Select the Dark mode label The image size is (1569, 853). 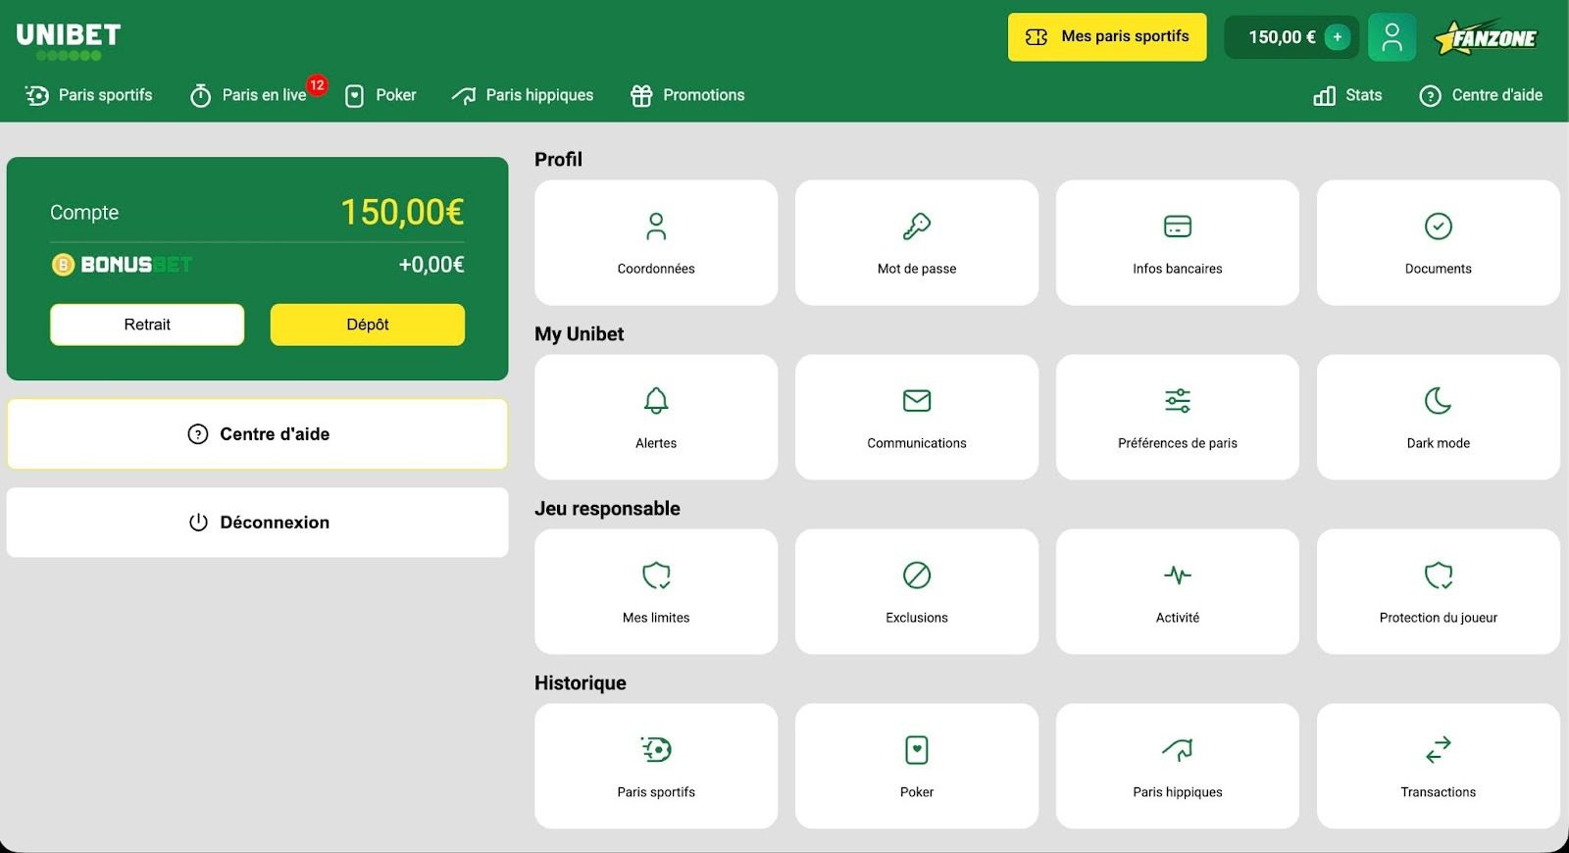1439,443
